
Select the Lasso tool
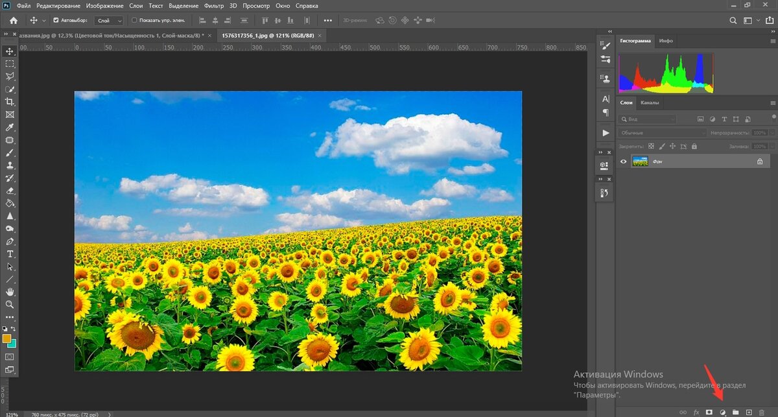pos(10,77)
